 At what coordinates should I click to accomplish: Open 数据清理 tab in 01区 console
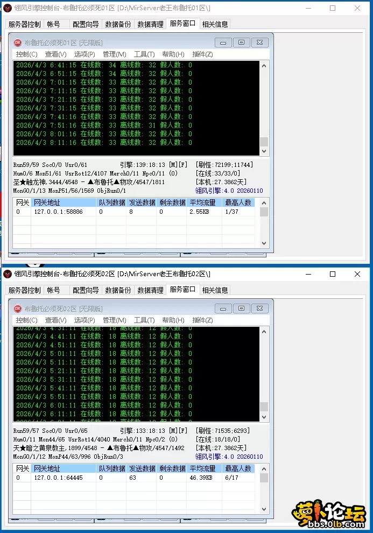[x=150, y=24]
